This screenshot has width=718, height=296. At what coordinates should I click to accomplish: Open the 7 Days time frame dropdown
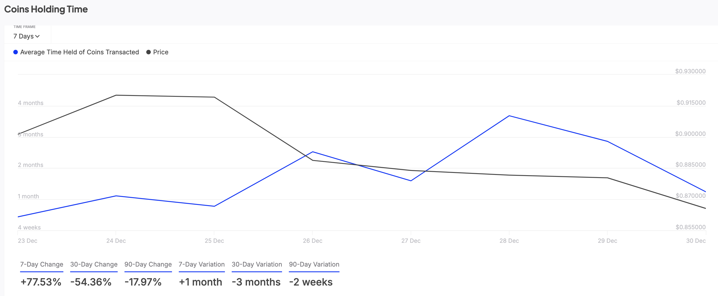point(26,36)
